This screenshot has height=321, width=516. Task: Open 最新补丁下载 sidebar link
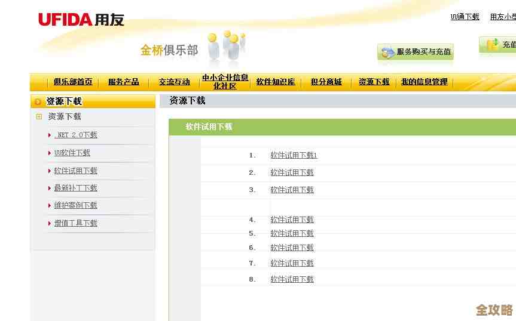point(76,188)
